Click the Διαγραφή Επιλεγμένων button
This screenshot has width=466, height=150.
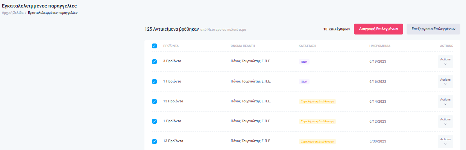(x=378, y=29)
